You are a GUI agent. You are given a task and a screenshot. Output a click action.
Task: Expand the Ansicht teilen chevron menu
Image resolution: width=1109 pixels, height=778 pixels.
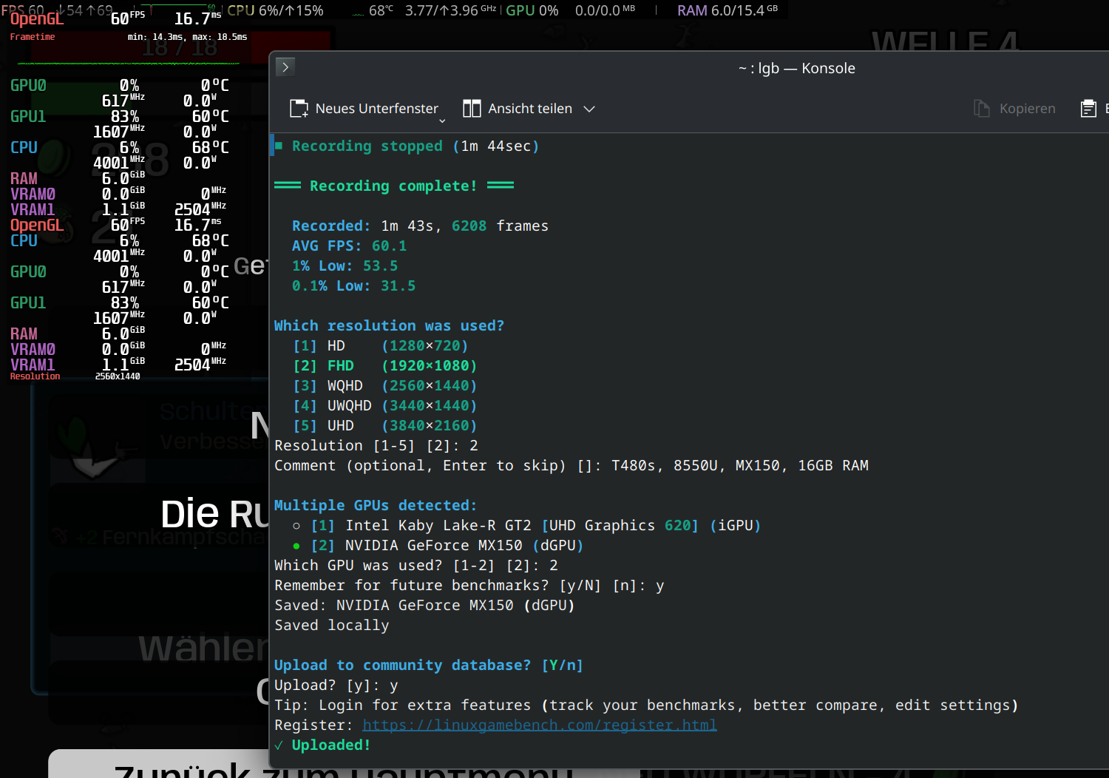point(589,109)
